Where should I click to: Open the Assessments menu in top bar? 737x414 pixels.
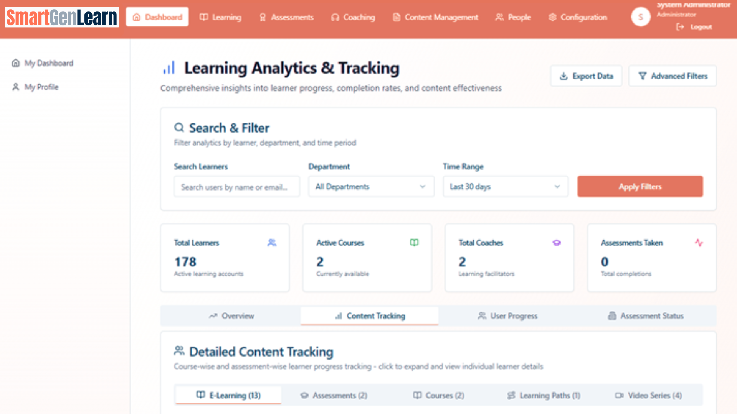(286, 17)
